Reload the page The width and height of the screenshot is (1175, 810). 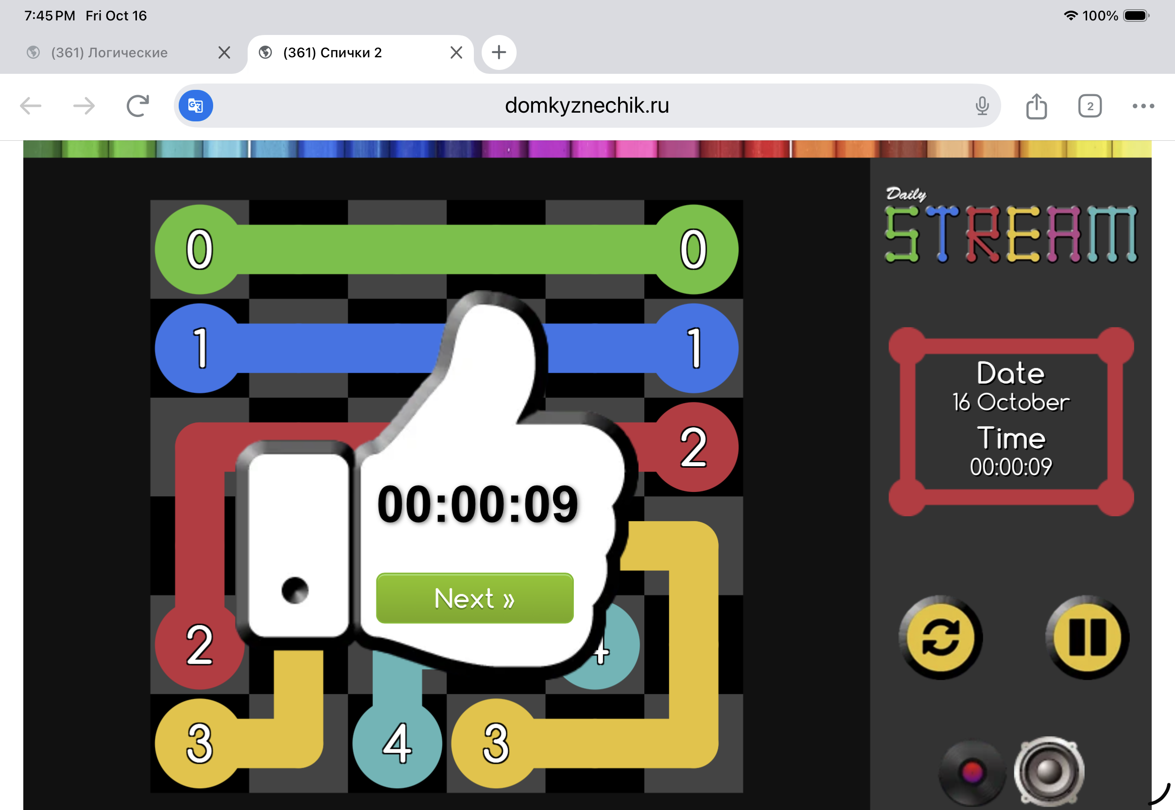point(137,105)
